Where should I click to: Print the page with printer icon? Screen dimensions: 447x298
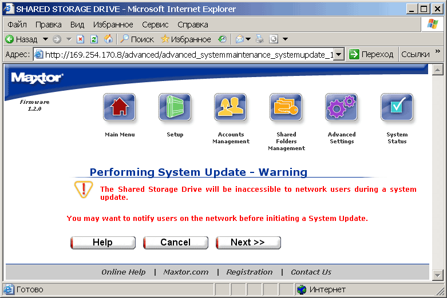tap(260, 39)
